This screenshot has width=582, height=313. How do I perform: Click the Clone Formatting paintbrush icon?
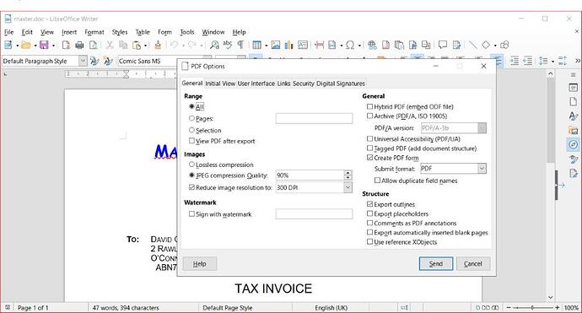click(x=158, y=45)
